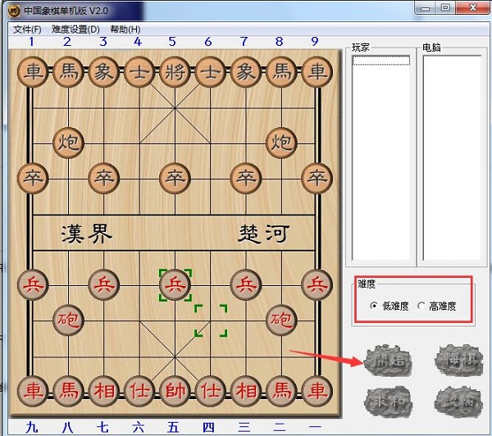Image resolution: width=492 pixels, height=436 pixels.
Task: Select the left red 相 elephant
Action: point(104,388)
